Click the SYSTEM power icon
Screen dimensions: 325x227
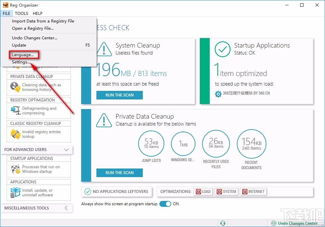pos(219,192)
